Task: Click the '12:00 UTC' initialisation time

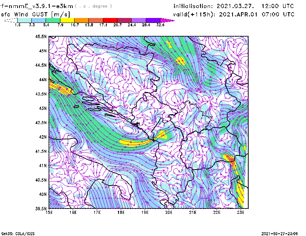Action: [278, 6]
